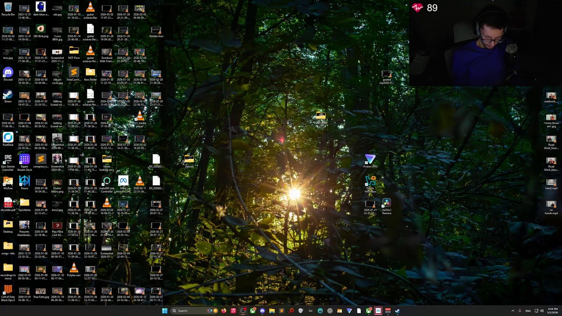Select the recordings to move folder

pos(8,270)
